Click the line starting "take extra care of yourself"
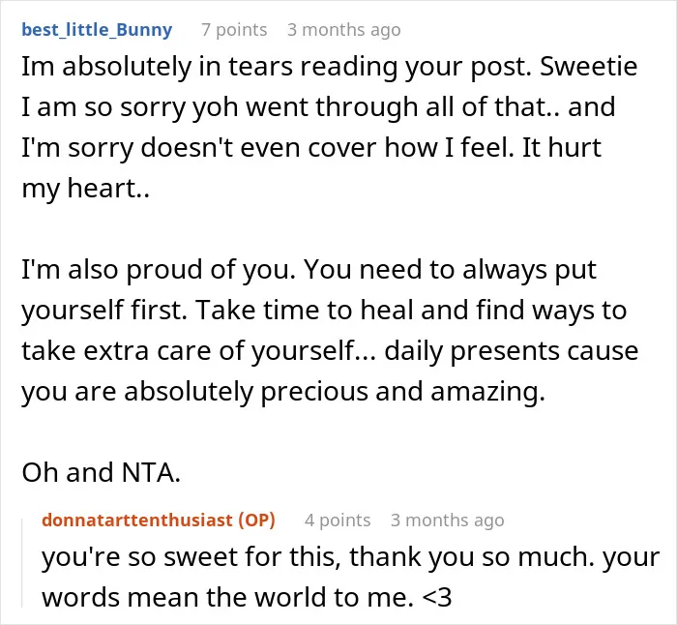 (330, 351)
